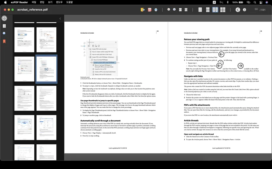Select the thumbnail directly left of page 50
Image resolution: width=272 pixels, height=169 pixels.
[24, 69]
